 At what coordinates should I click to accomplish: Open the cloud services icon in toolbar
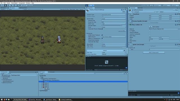[x=151, y=6]
